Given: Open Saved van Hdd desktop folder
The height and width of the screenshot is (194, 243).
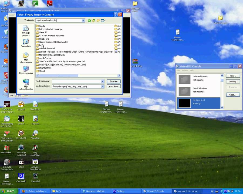Looking at the screenshot, I should (220, 20).
